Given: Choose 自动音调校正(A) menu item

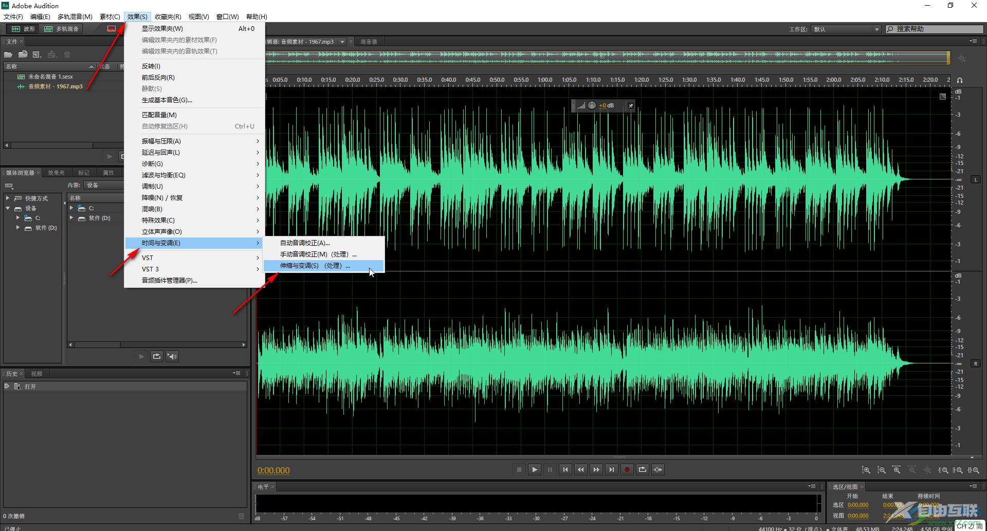Looking at the screenshot, I should click(324, 243).
